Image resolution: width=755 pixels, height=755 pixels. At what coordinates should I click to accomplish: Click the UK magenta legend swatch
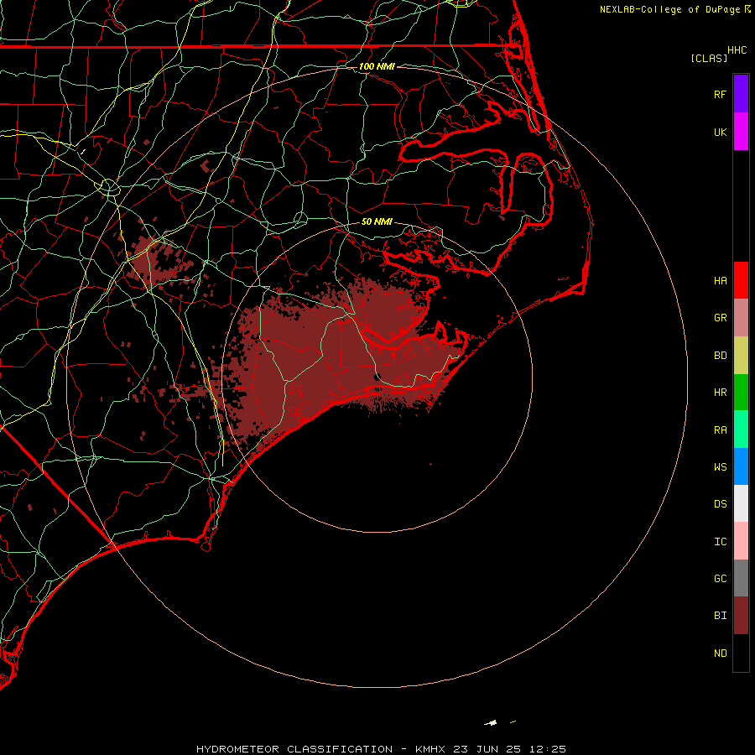pos(741,132)
